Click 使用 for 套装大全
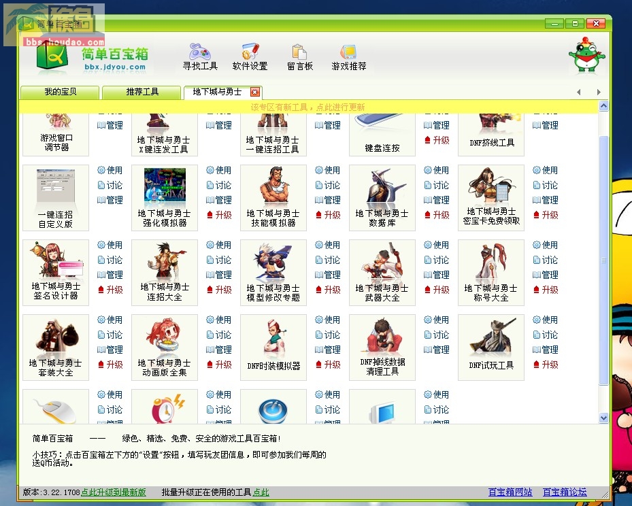 (110, 320)
